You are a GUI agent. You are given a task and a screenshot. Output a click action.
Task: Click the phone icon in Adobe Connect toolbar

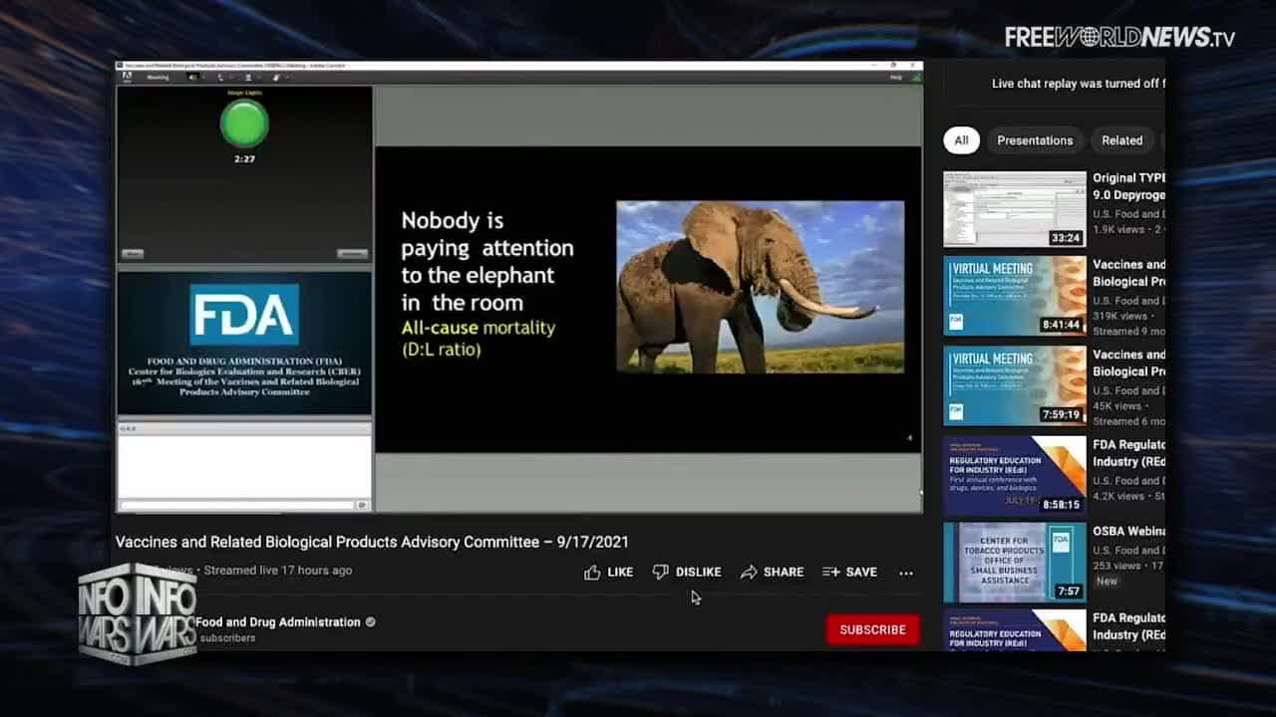220,77
